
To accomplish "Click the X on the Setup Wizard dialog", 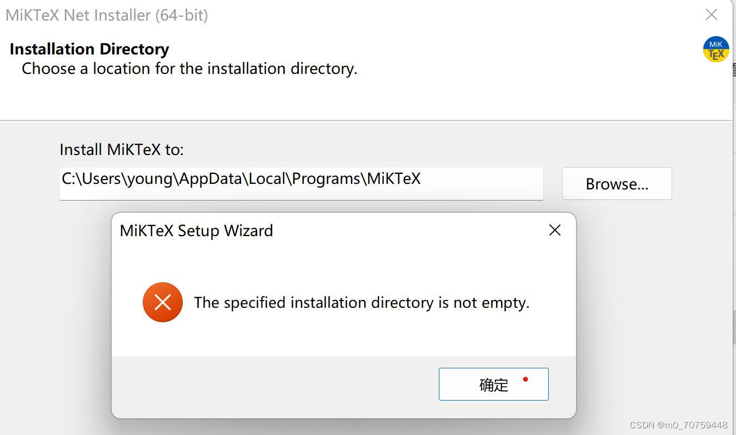I will (554, 230).
